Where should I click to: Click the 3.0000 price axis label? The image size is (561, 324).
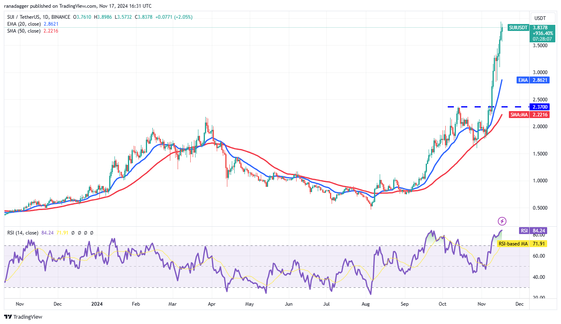tap(541, 72)
